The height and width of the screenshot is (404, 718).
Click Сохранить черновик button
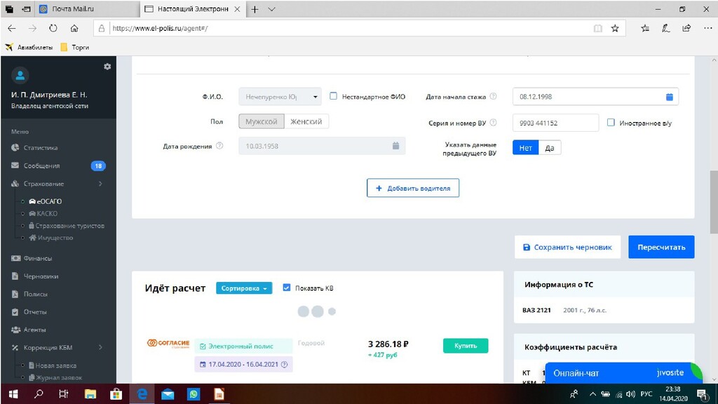pyautogui.click(x=567, y=247)
